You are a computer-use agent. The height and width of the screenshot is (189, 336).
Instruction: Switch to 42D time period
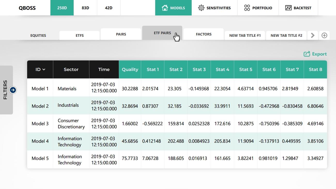(x=109, y=8)
